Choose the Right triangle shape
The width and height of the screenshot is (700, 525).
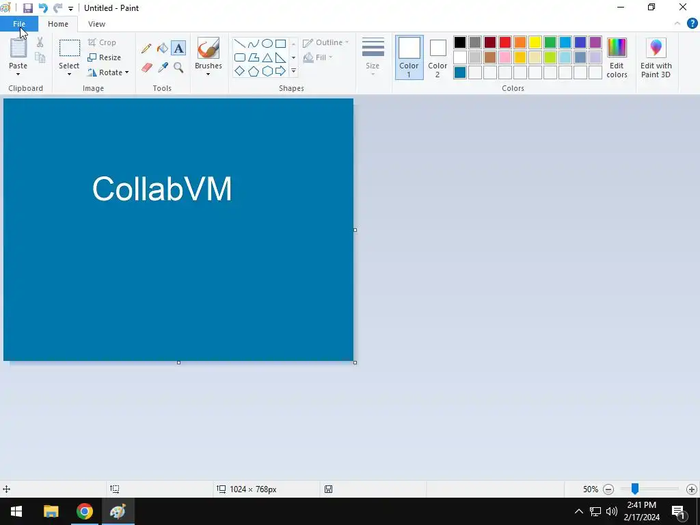pos(280,57)
